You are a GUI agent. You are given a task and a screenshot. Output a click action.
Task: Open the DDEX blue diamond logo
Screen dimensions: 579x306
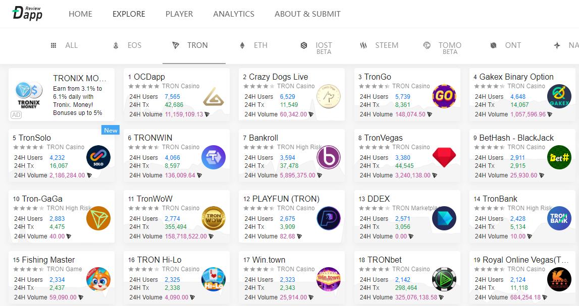(x=444, y=218)
